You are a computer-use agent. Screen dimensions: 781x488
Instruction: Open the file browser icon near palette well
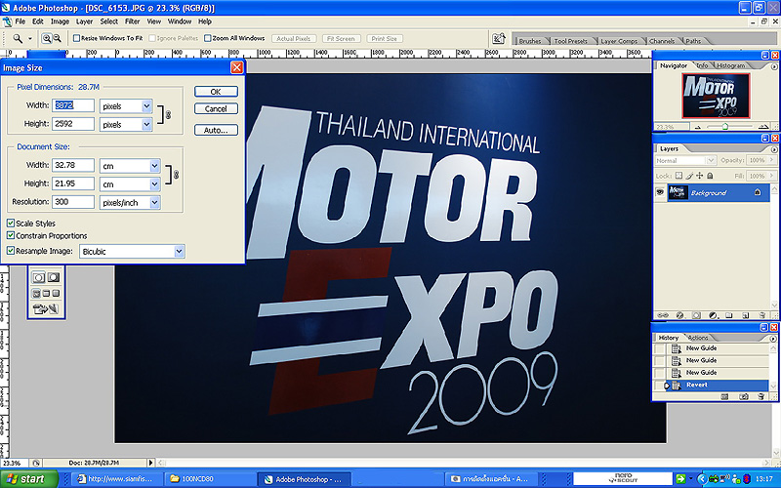coord(499,39)
